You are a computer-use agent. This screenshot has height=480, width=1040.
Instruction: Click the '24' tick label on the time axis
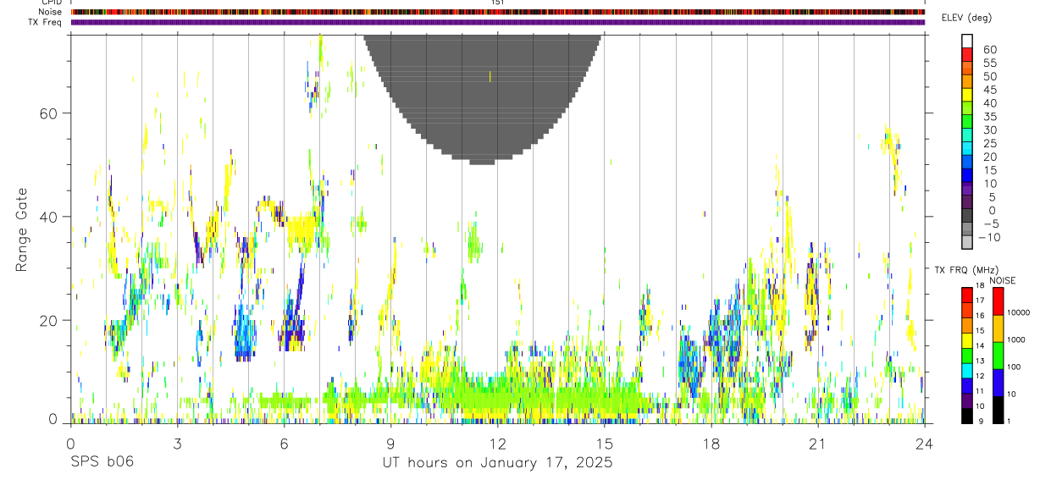click(925, 443)
